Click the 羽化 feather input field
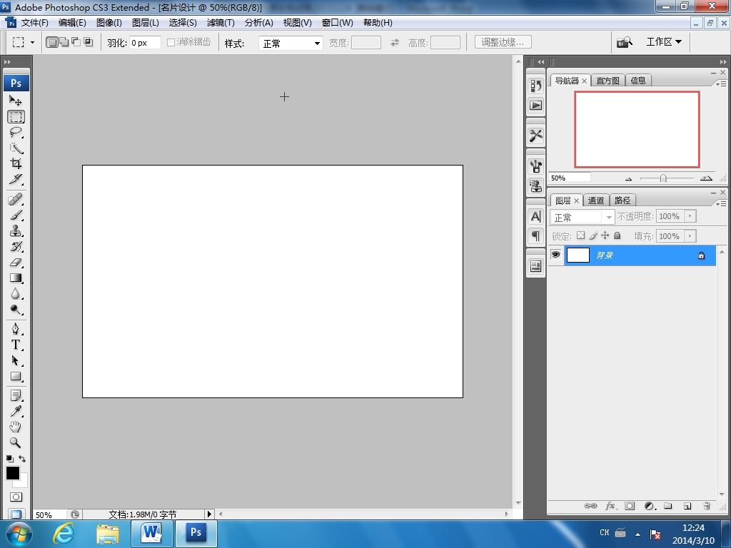Screen dimensions: 731x548 click(144, 43)
